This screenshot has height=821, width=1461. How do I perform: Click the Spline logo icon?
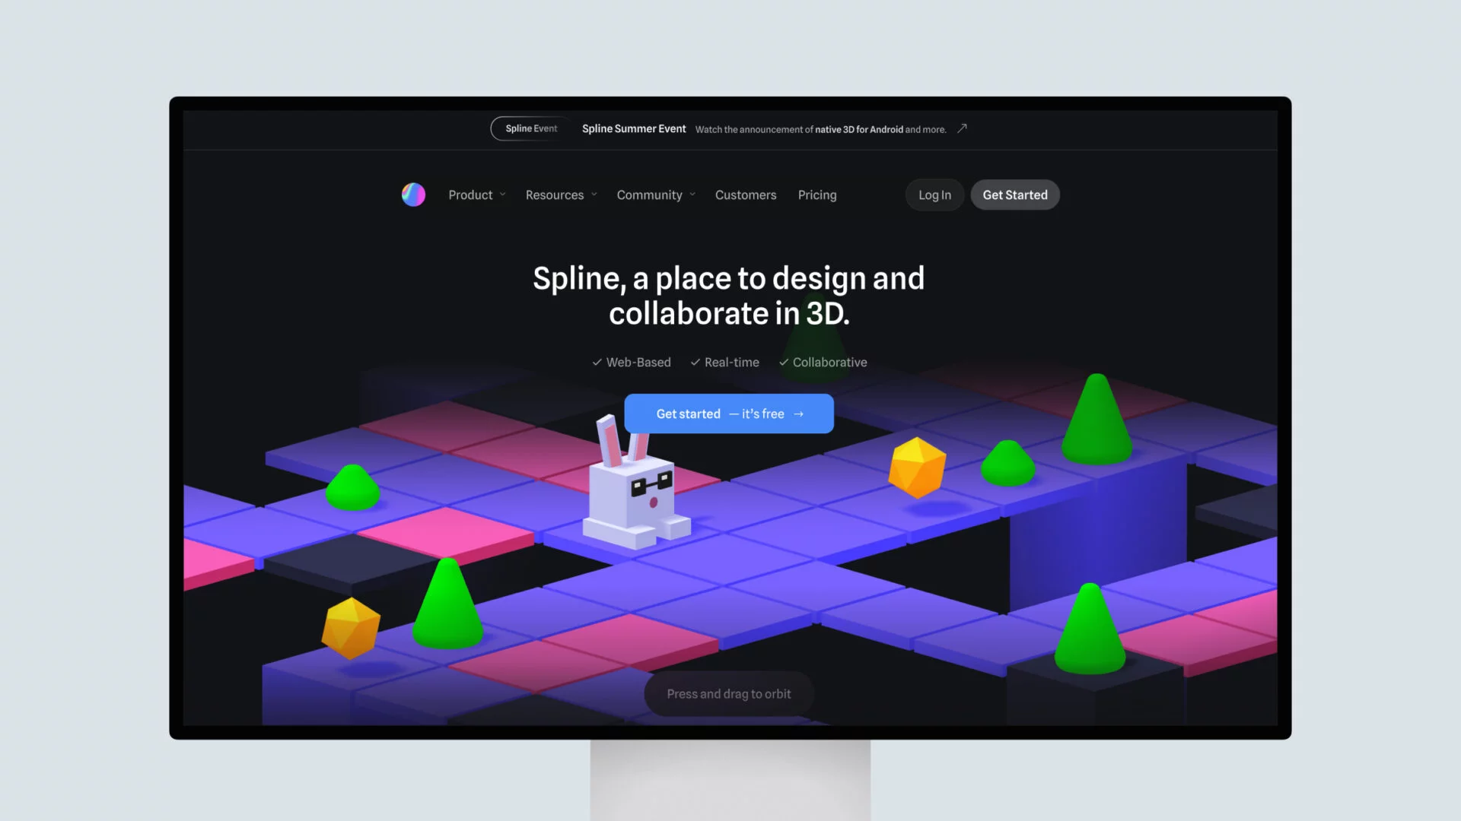point(413,195)
